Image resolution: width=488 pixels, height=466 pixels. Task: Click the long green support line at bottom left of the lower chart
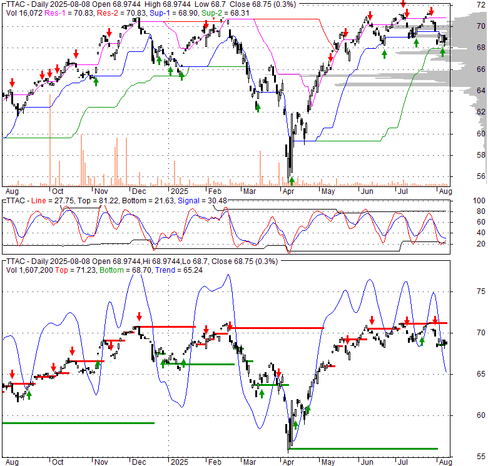(x=78, y=423)
